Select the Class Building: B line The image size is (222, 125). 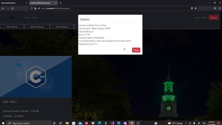point(86,32)
